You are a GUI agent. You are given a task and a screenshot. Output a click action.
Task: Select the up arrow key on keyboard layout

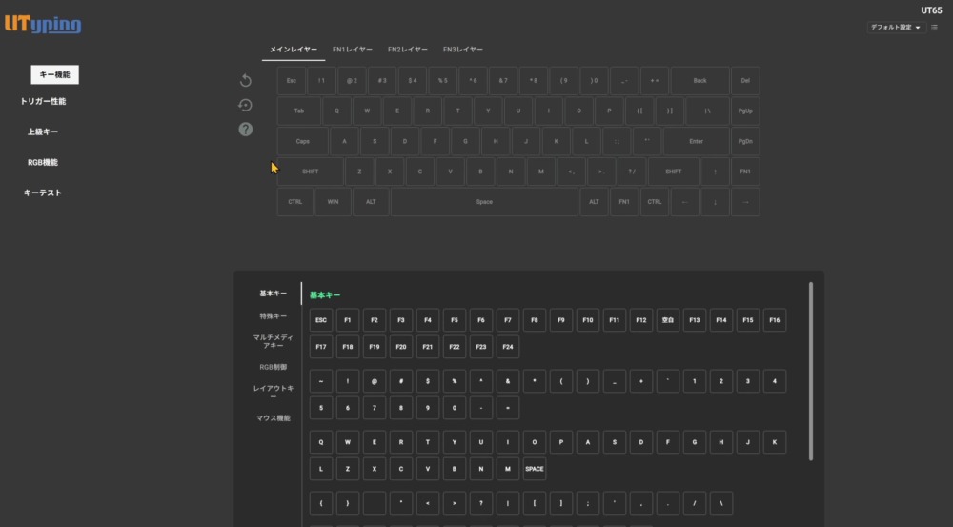[x=715, y=172]
